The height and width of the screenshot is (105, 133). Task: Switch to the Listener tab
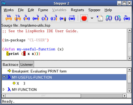pyautogui.click(x=27, y=64)
